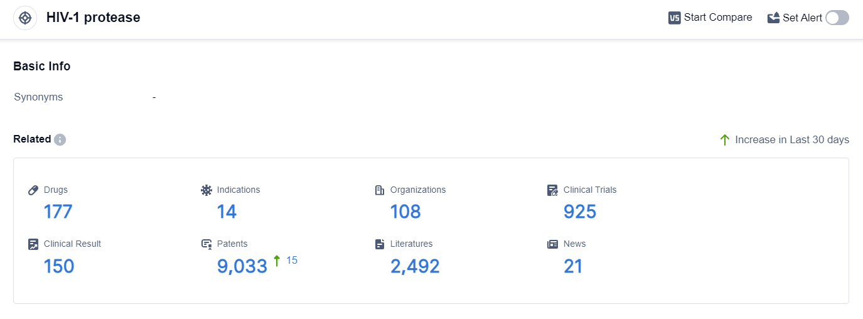The width and height of the screenshot is (863, 319).
Task: Click the Literatures document icon
Action: [x=379, y=244]
